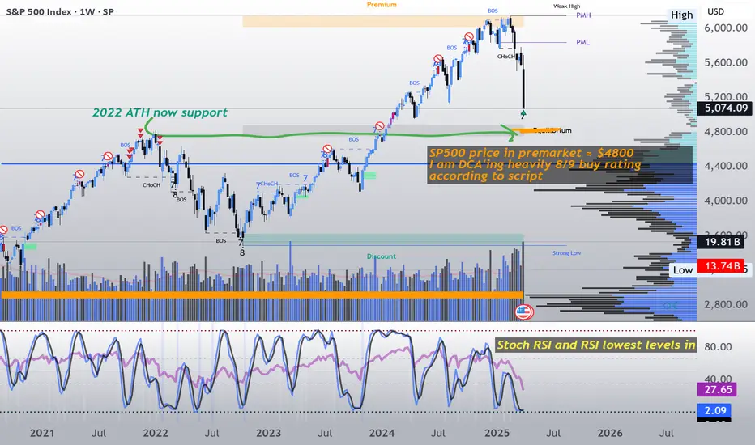This screenshot has width=755, height=445.
Task: Select the Premium zone label
Action: tap(382, 5)
